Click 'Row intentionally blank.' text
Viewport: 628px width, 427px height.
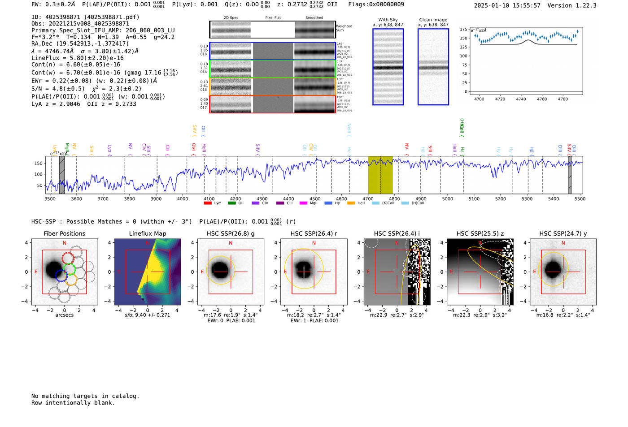[x=73, y=403]
